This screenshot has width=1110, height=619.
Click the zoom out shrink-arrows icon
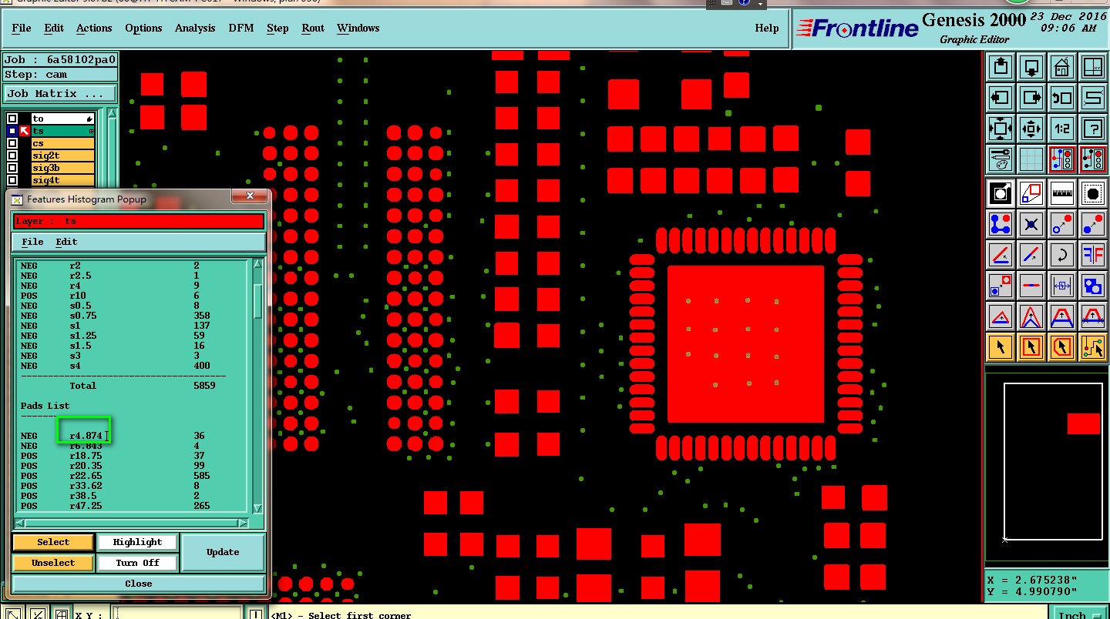pyautogui.click(x=1032, y=128)
